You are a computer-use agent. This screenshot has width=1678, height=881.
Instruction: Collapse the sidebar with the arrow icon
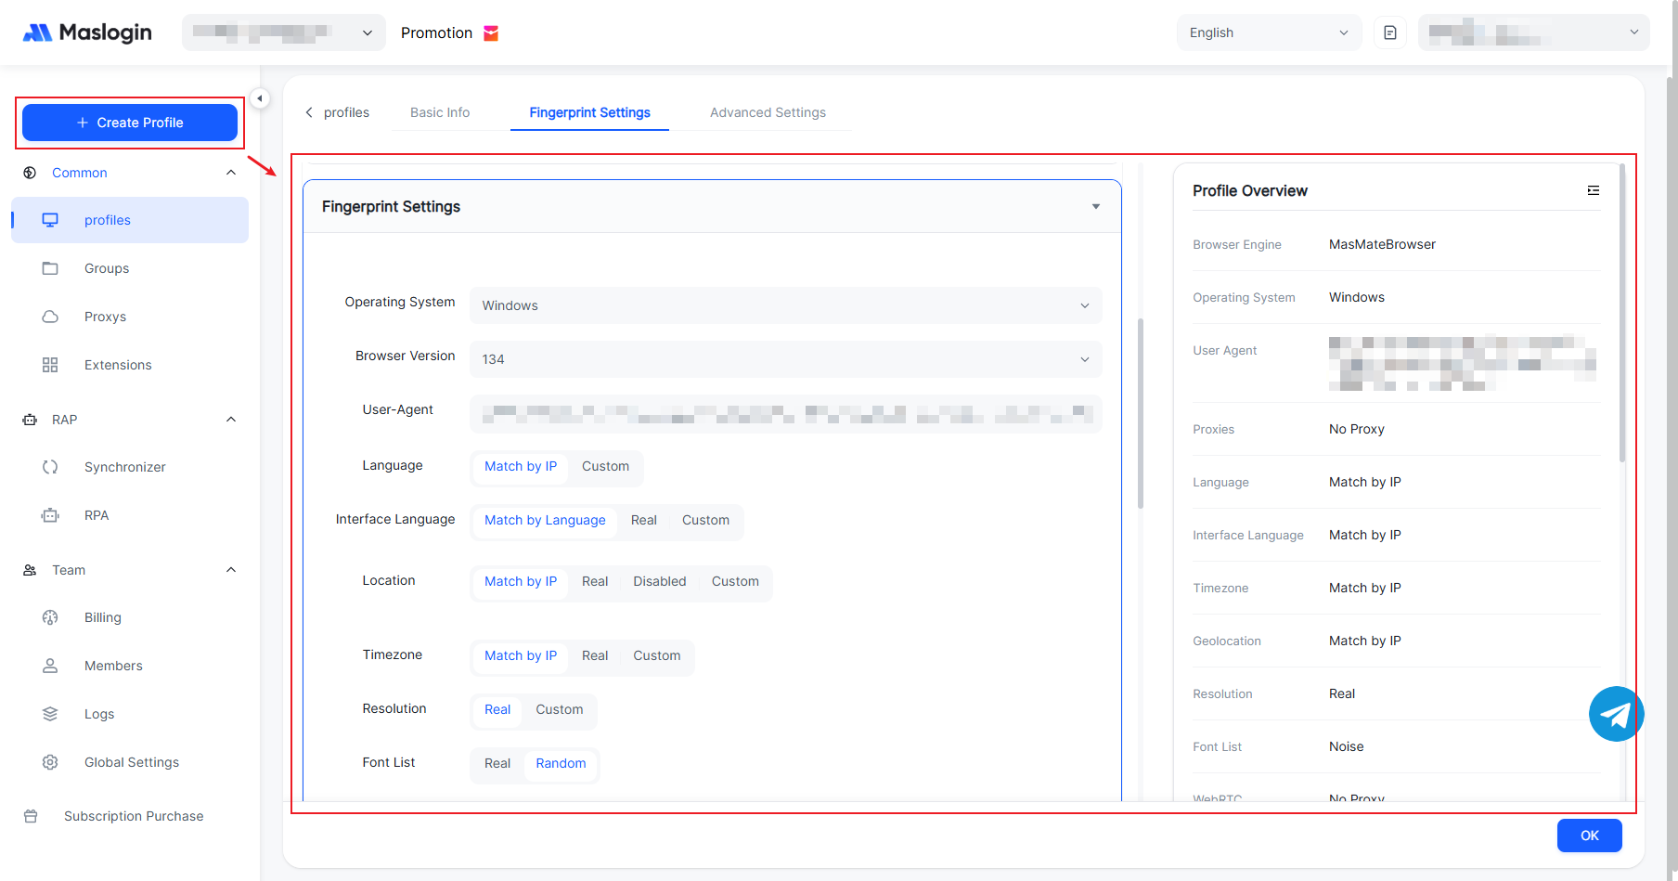click(260, 98)
